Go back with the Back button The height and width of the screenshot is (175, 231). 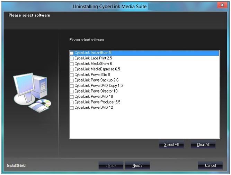(x=111, y=166)
